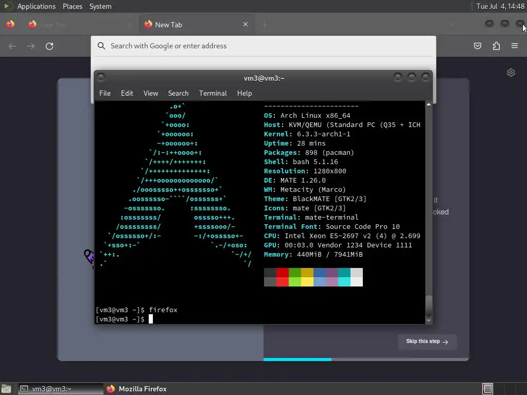Click the 'Theme: BlackMATE [GTK2/3]' line
The image size is (527, 395).
[x=315, y=199]
